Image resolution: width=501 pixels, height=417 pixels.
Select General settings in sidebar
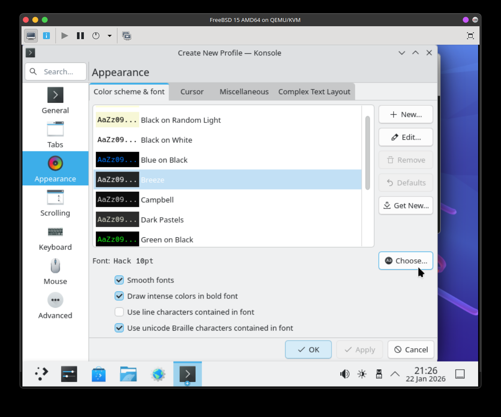click(55, 101)
